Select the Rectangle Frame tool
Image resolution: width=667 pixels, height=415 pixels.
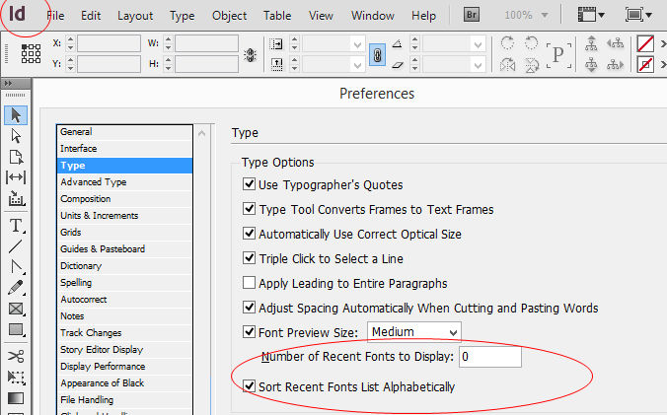16,309
